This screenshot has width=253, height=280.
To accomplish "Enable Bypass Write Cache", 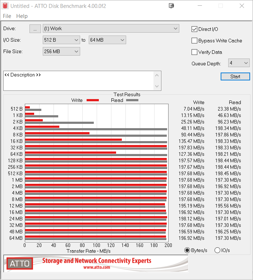I will pyautogui.click(x=194, y=41).
